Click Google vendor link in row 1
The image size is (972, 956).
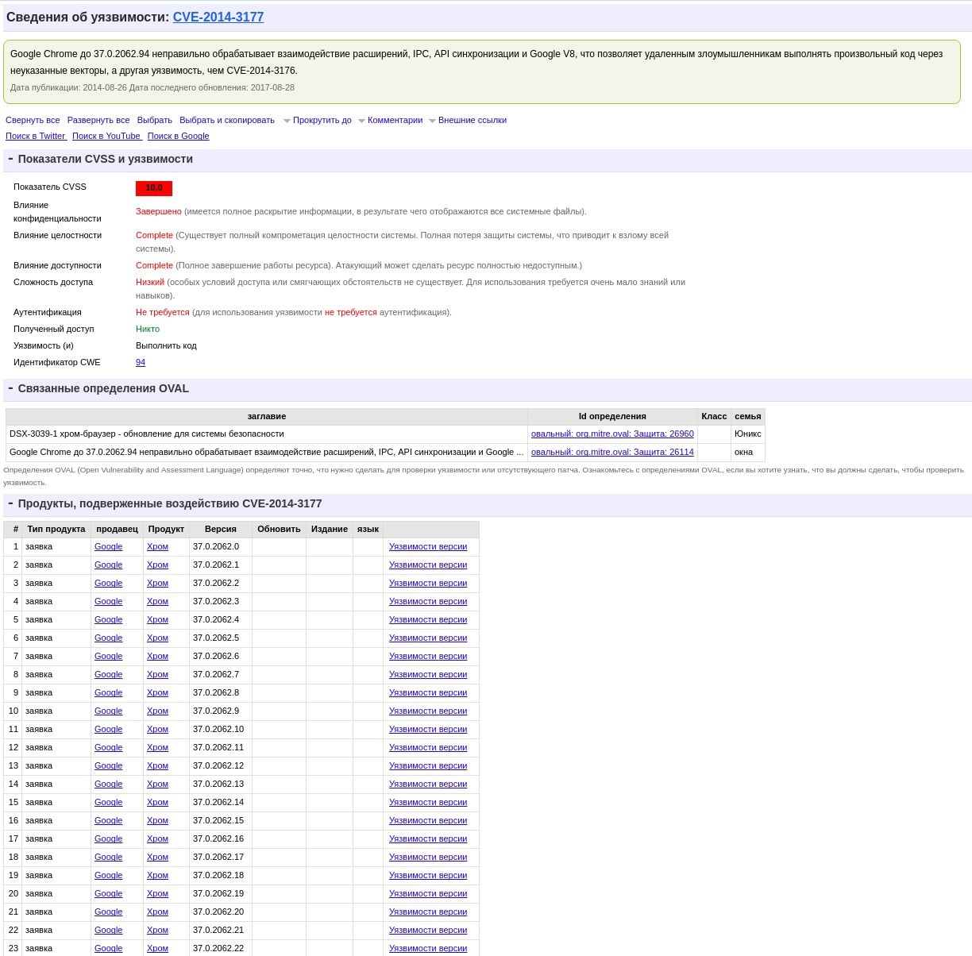[108, 547]
